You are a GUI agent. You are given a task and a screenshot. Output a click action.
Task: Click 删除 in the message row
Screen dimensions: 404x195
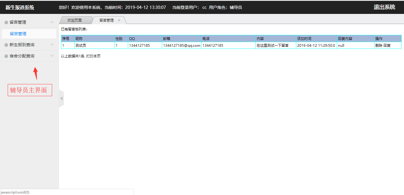click(x=379, y=46)
